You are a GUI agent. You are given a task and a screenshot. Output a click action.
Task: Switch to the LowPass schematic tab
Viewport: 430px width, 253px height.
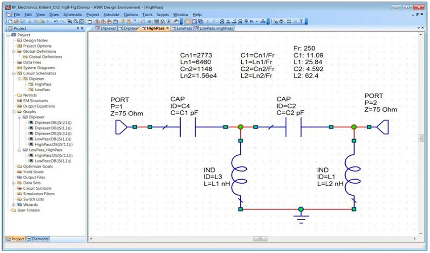point(183,29)
